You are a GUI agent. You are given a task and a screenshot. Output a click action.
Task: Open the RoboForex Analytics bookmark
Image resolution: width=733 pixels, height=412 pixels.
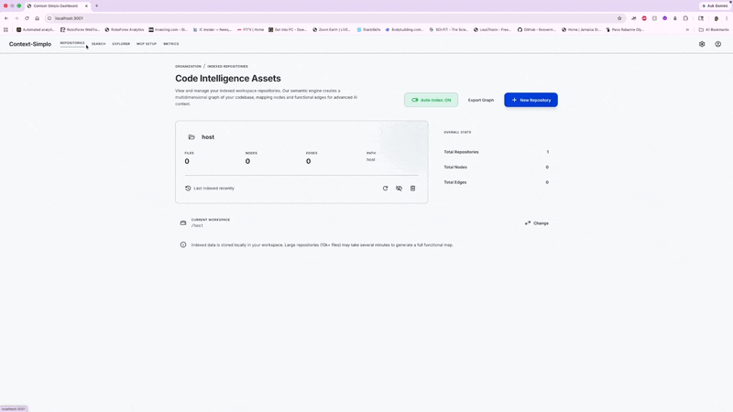[x=125, y=29]
